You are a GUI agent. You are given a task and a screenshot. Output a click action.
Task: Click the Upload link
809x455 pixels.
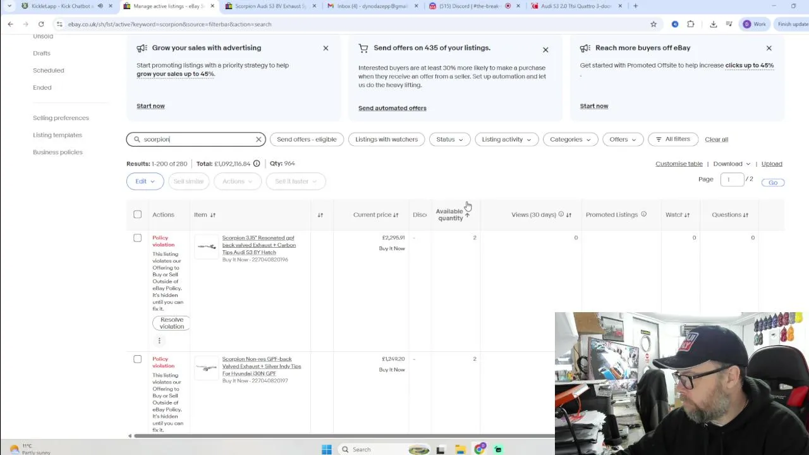coord(772,164)
